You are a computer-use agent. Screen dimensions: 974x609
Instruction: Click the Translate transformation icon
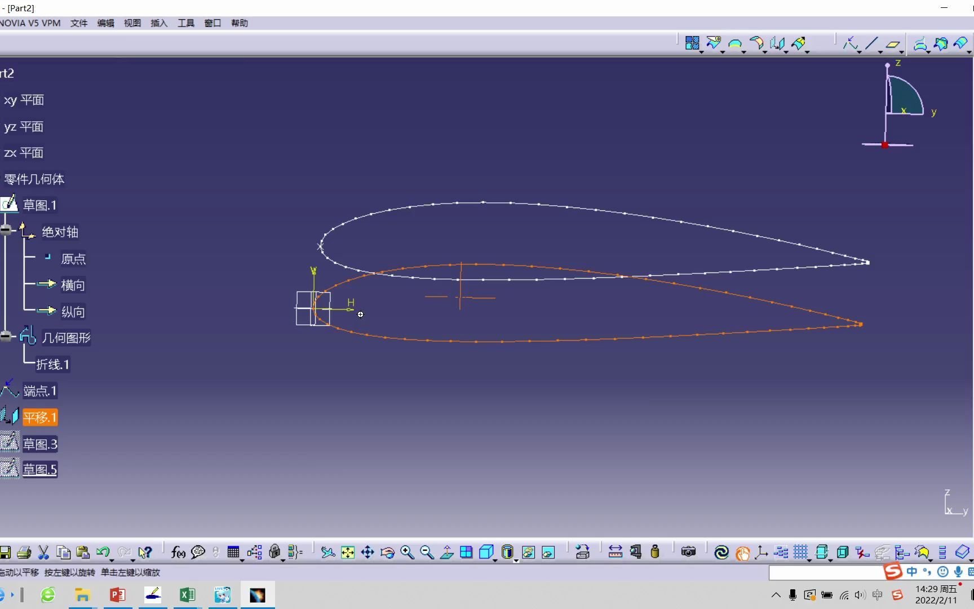pos(778,43)
